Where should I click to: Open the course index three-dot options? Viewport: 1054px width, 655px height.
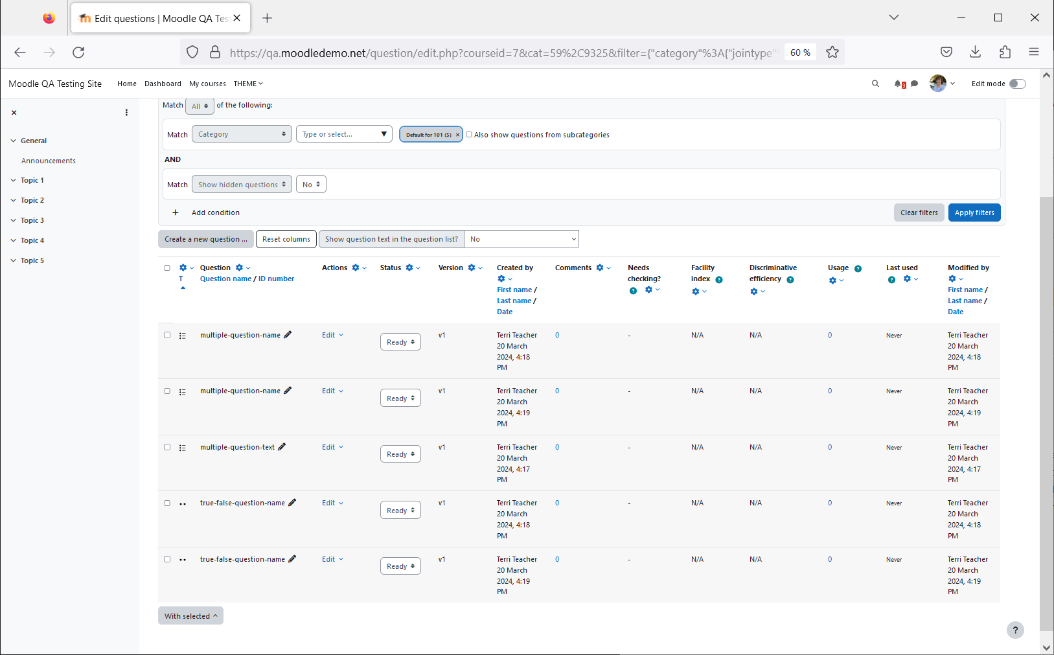pos(126,113)
